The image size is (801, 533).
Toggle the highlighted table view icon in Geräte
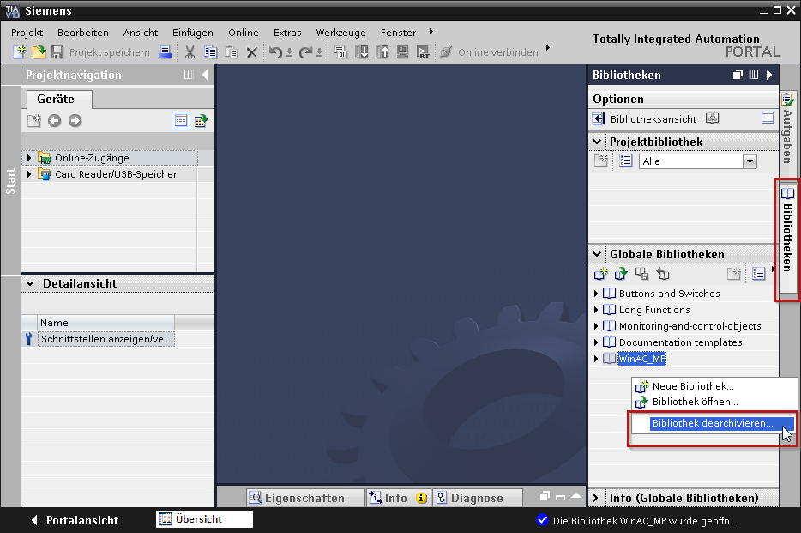point(181,121)
